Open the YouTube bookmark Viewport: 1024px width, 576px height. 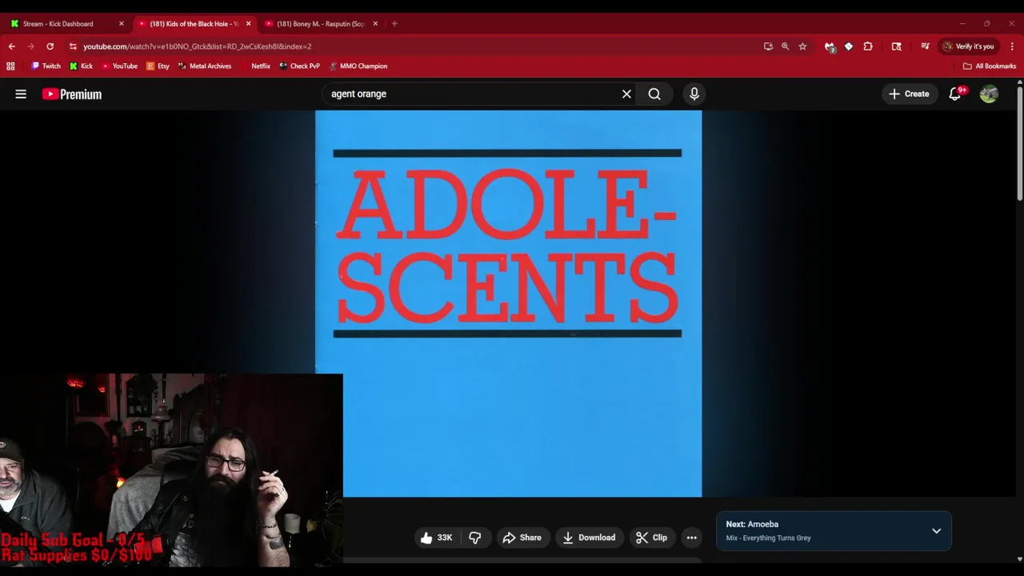click(x=119, y=66)
